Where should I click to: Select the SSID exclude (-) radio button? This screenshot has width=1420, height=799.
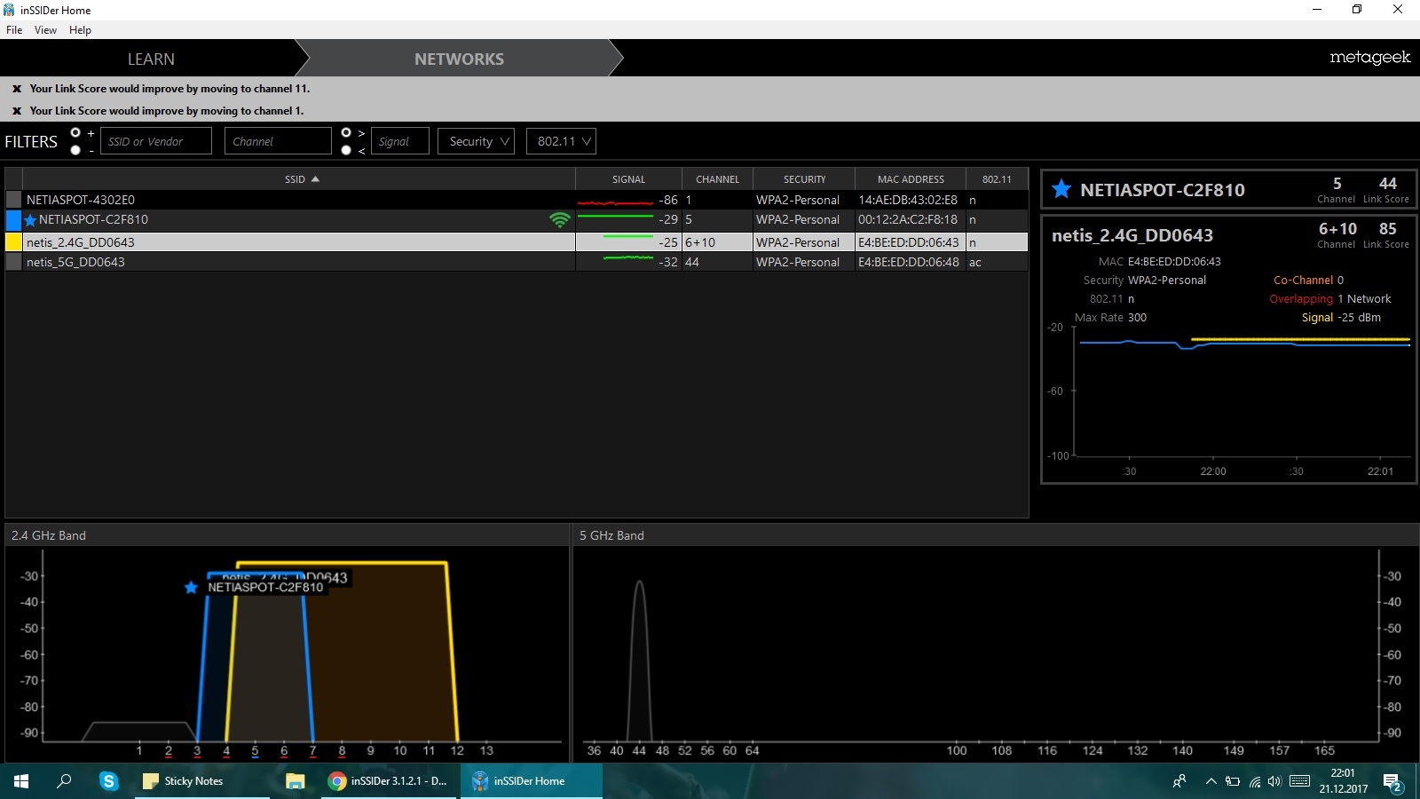point(75,150)
